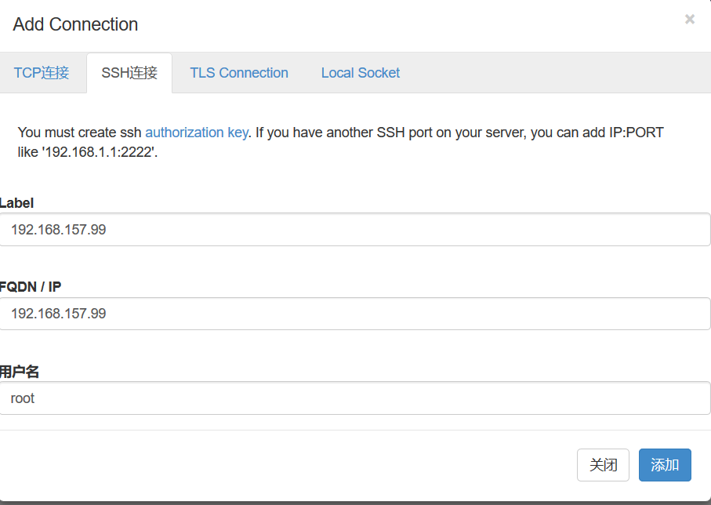711x505 pixels.
Task: Click the '192.168.1.1:2222' example text
Action: click(x=100, y=152)
